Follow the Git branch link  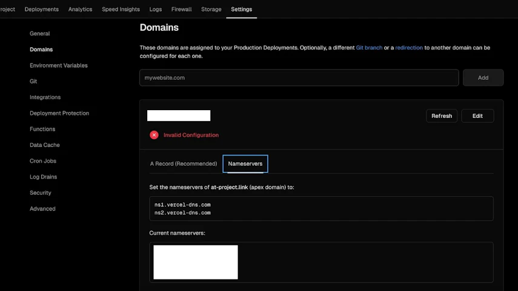click(x=369, y=48)
